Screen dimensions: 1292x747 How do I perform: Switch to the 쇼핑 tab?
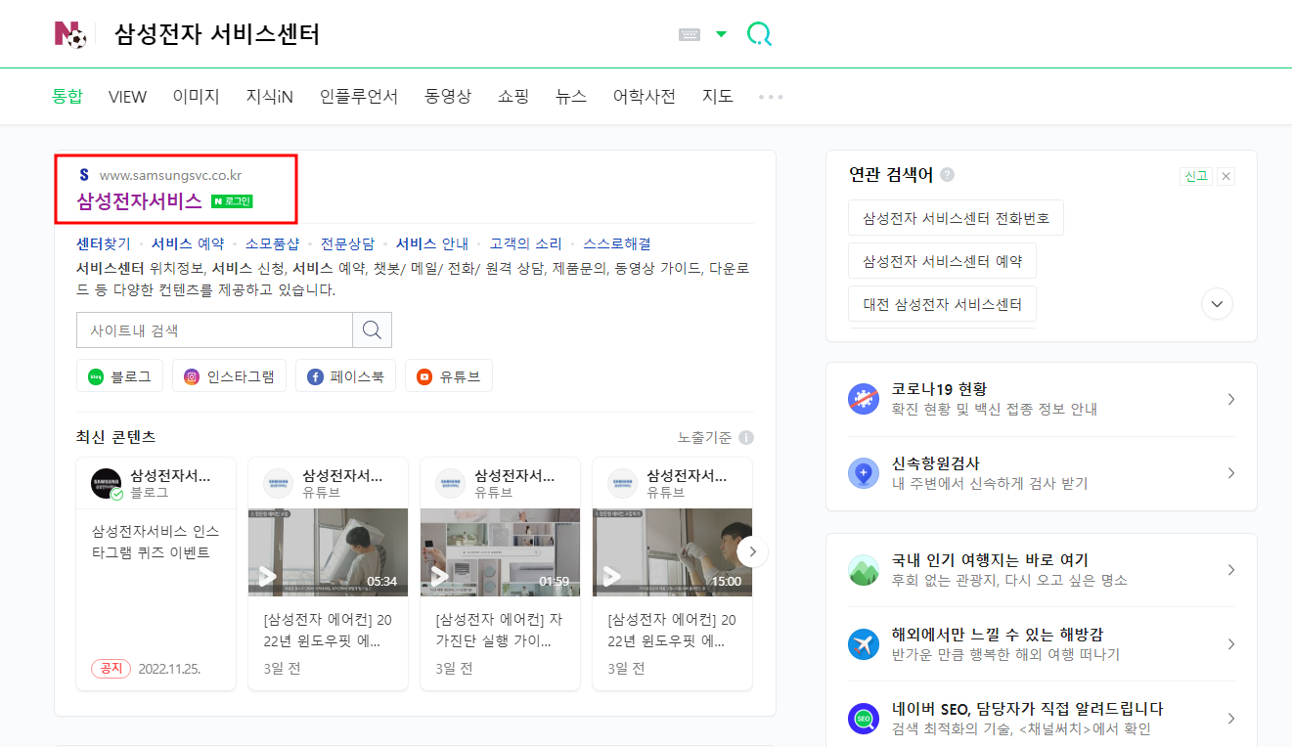point(512,96)
